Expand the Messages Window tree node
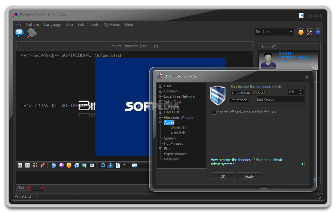This screenshot has height=213, width=336. (x=160, y=117)
